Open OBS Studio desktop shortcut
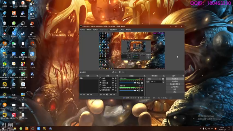 click(x=23, y=24)
